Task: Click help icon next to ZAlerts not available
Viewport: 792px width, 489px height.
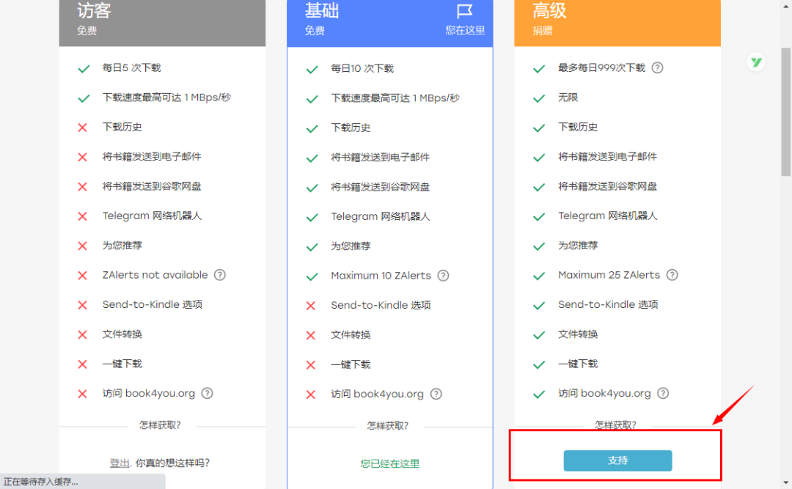Action: [x=220, y=275]
